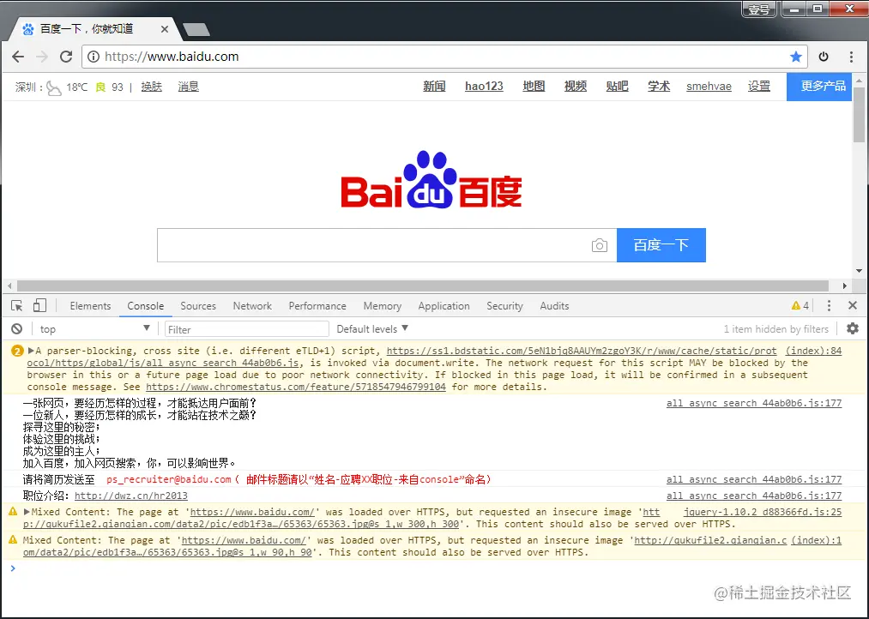Click the weather icon next to 深圳
The image size is (869, 619).
point(53,87)
